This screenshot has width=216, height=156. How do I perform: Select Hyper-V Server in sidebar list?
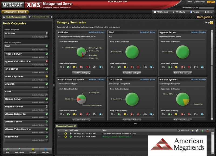point(26,56)
